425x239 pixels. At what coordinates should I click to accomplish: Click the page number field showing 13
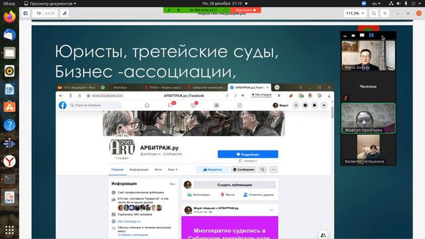[39, 13]
